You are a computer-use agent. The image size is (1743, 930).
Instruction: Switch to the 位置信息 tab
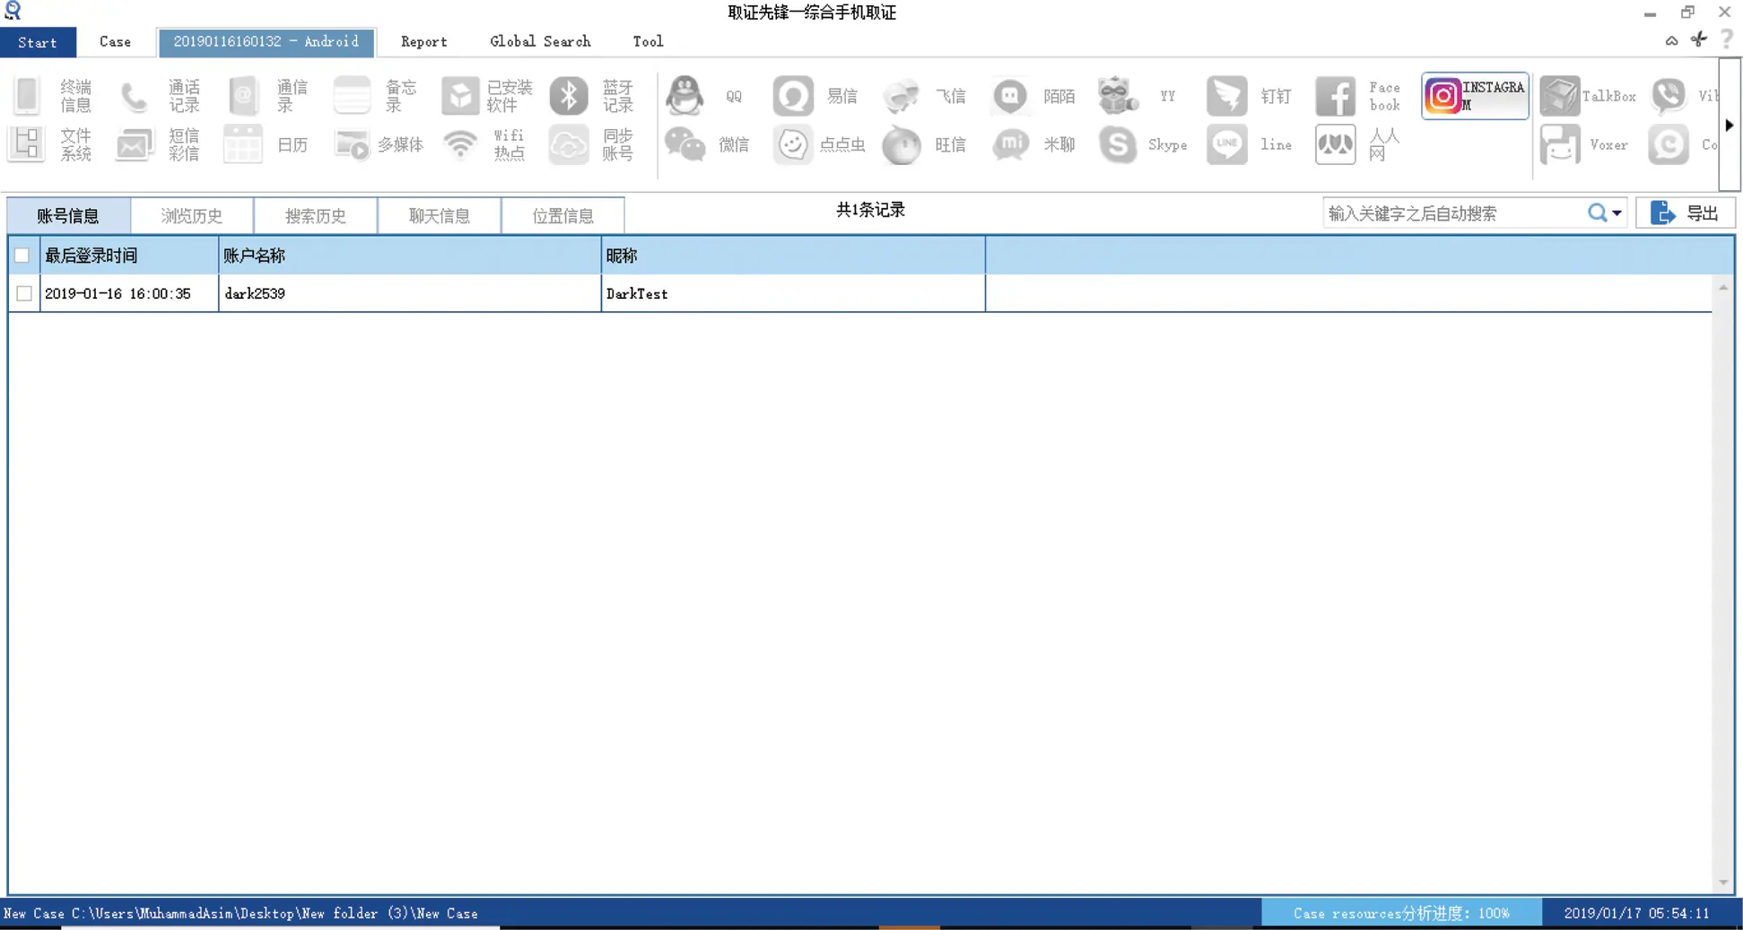point(563,215)
